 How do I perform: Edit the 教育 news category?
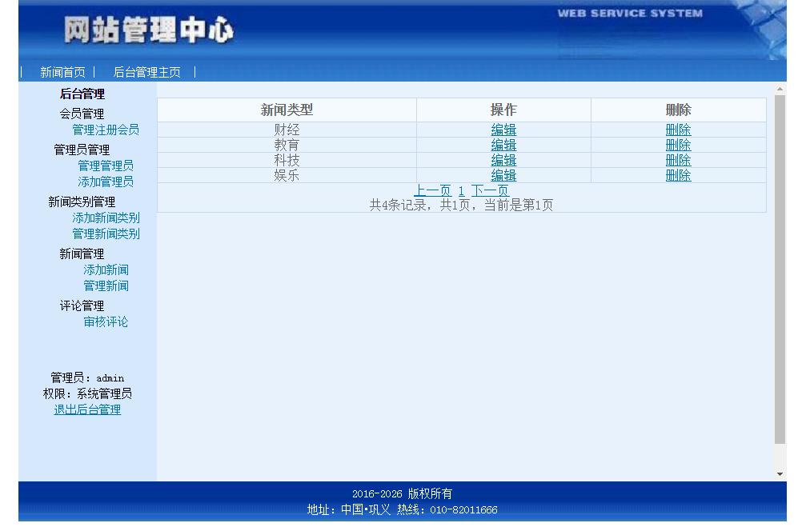pos(503,144)
